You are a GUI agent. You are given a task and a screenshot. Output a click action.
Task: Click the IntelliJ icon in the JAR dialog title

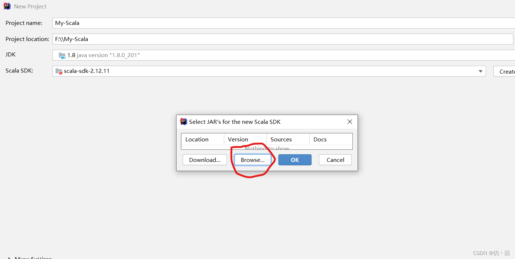[x=184, y=122]
